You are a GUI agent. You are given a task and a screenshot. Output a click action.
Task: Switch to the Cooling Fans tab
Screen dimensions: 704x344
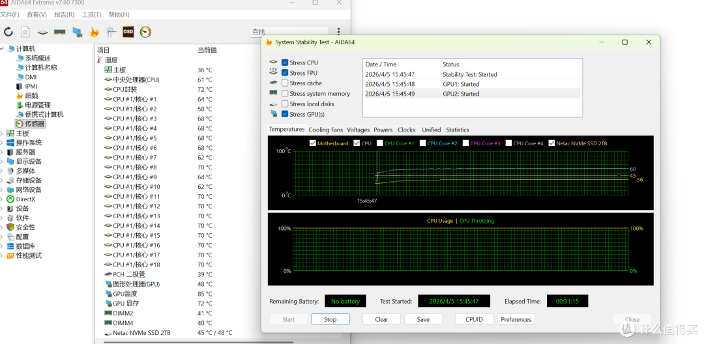(325, 130)
